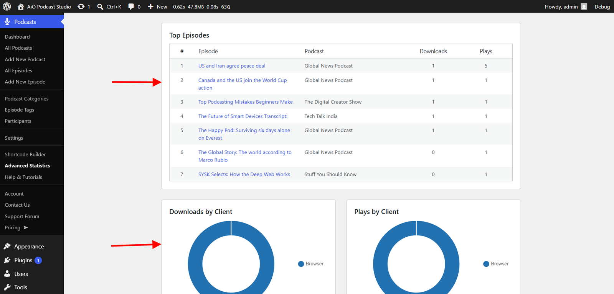The height and width of the screenshot is (294, 614).
Task: Toggle Browser legend in Downloads by Client
Action: pos(311,264)
